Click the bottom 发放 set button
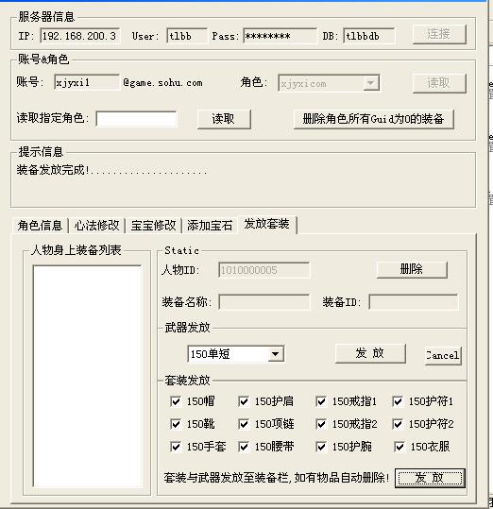The image size is (493, 509). (430, 478)
